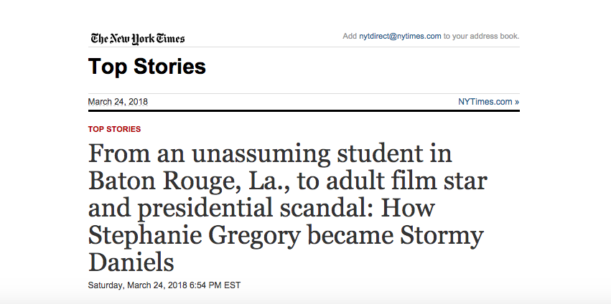Click the 'Add' text before the email address
611x304 pixels.
coord(350,36)
